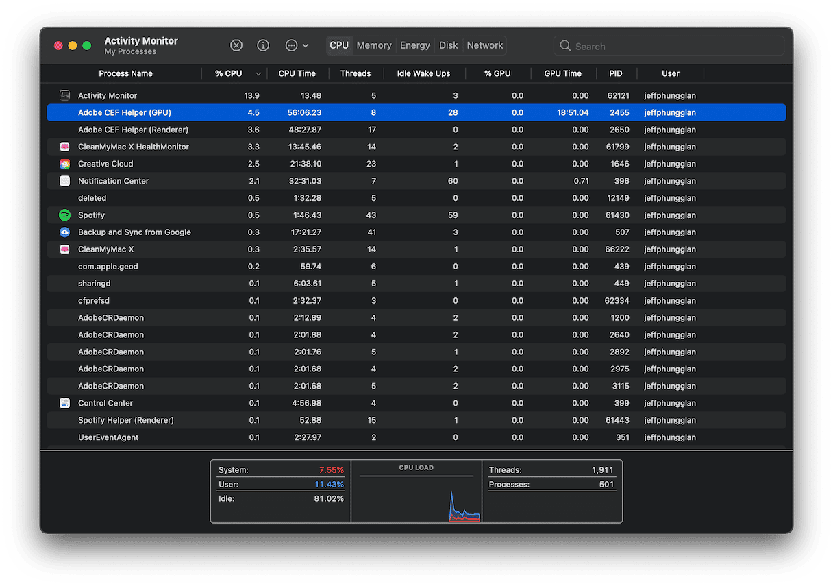Image resolution: width=833 pixels, height=586 pixels.
Task: Click the System percentage 7.55%
Action: click(x=332, y=470)
